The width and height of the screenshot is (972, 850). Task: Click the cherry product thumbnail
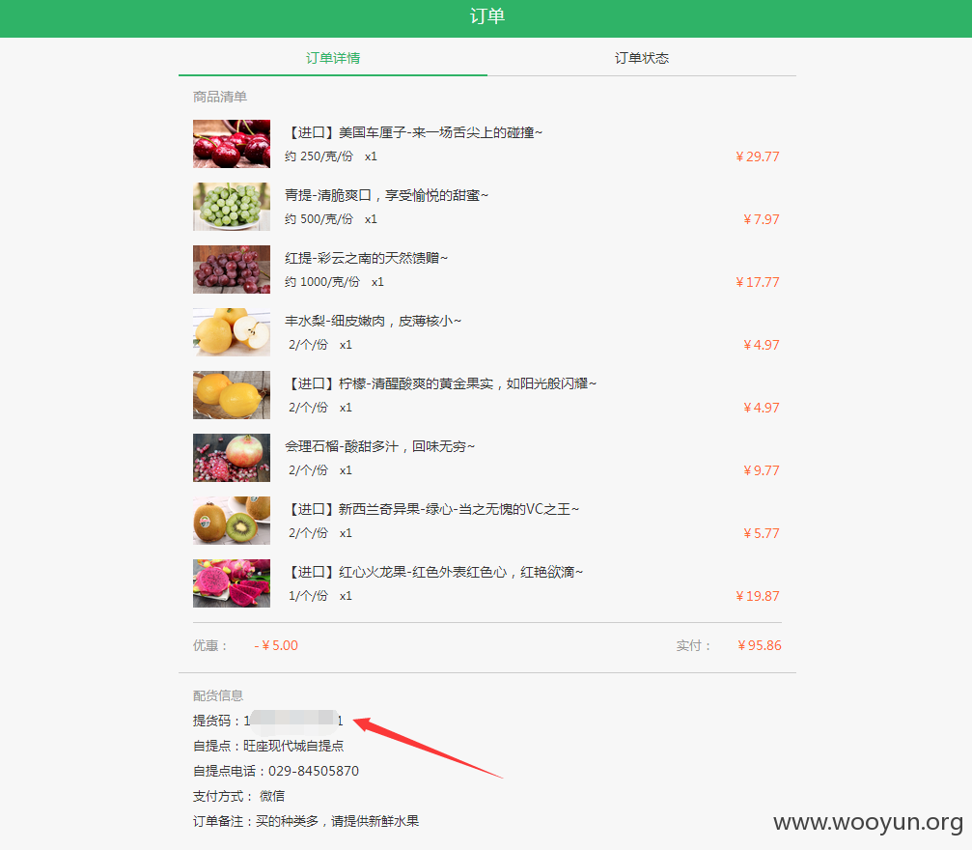231,144
